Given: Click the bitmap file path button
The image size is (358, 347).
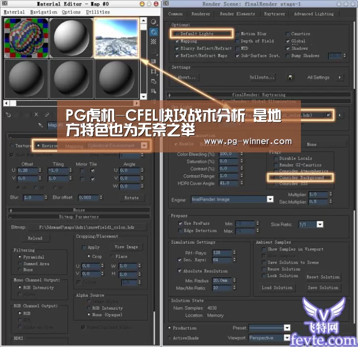Looking at the screenshot, I should 87,227.
